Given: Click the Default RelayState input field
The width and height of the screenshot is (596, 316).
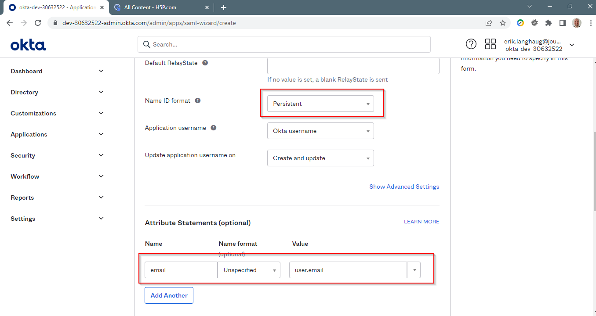Looking at the screenshot, I should pyautogui.click(x=353, y=66).
